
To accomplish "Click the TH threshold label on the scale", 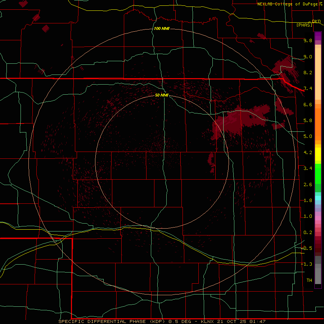I will tap(309, 280).
